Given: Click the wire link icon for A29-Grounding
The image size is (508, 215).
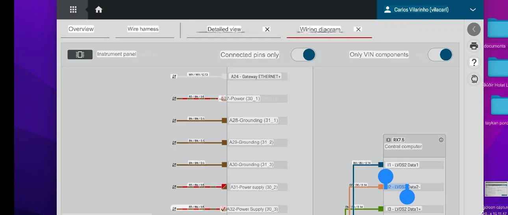Looking at the screenshot, I should [x=174, y=143].
